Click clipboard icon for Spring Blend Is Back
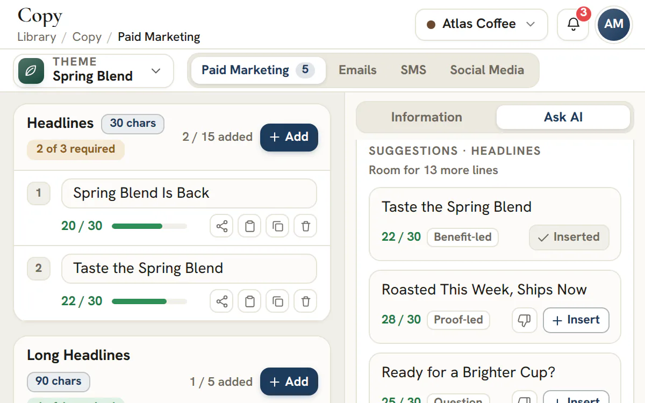This screenshot has height=403, width=645. coord(250,226)
